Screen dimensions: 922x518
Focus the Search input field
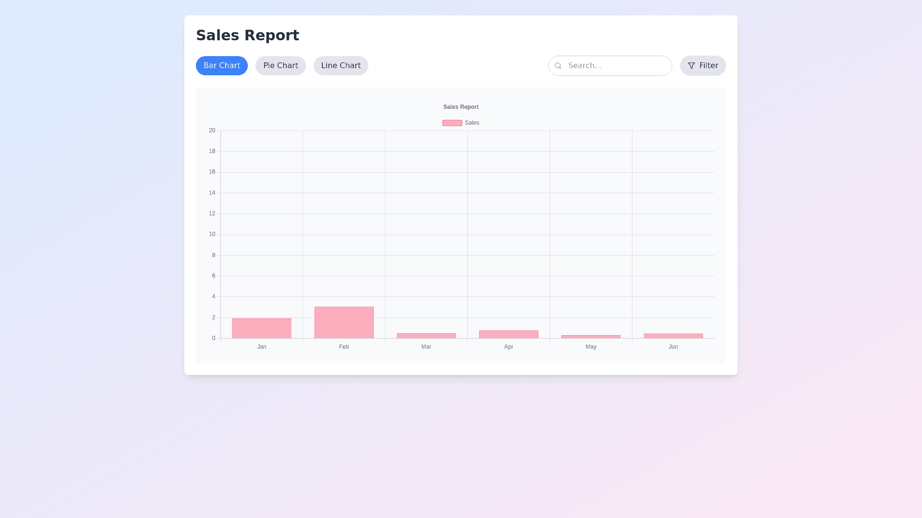(617, 66)
